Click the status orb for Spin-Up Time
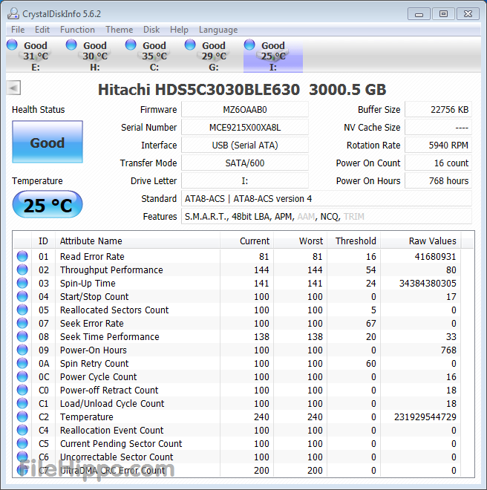Image resolution: width=487 pixels, height=490 pixels. (22, 283)
